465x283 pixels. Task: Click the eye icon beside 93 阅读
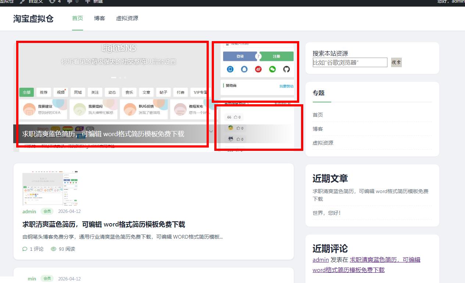(x=54, y=249)
